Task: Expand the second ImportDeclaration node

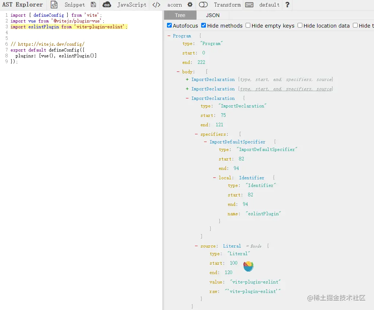Action: point(187,89)
